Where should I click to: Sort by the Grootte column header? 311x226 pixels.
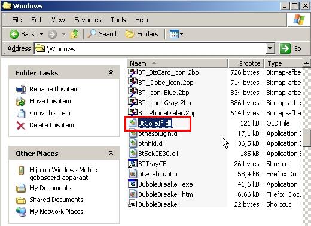tap(246, 63)
